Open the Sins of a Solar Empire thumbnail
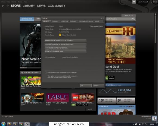Viewport: 158px width, 126px height. pyautogui.click(x=32, y=98)
